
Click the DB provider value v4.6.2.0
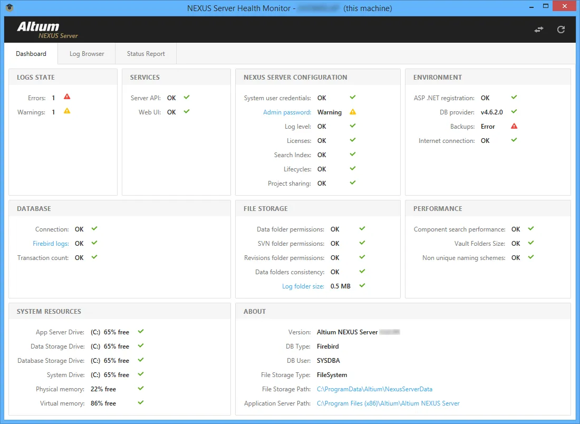click(491, 112)
